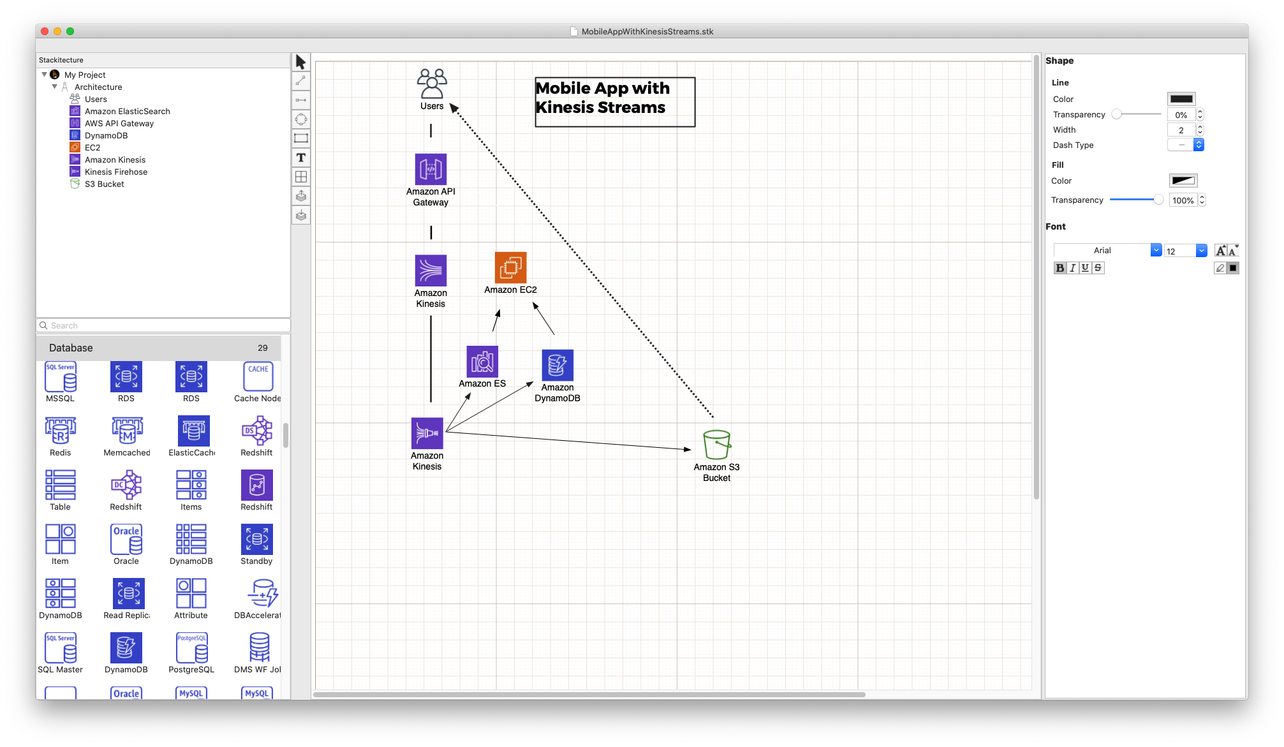
Task: Select the table grid tool
Action: pos(301,177)
